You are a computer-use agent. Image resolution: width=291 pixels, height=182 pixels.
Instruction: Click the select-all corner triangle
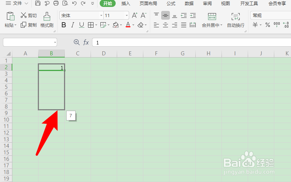pyautogui.click(x=8, y=54)
